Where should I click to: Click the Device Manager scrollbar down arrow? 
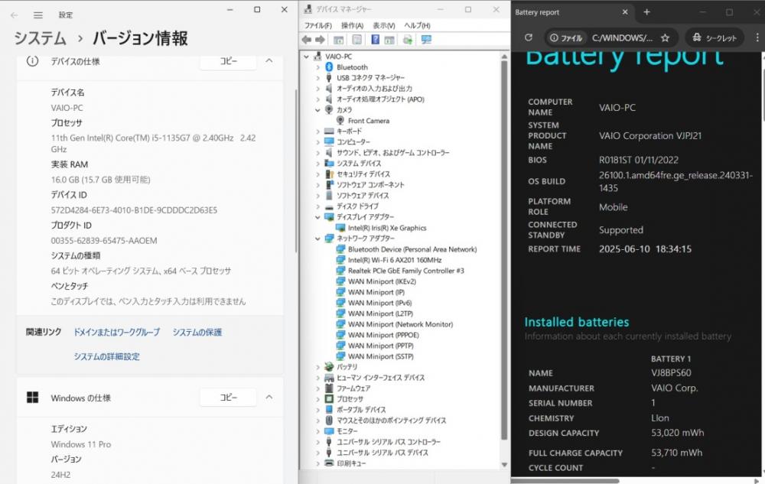pos(504,465)
